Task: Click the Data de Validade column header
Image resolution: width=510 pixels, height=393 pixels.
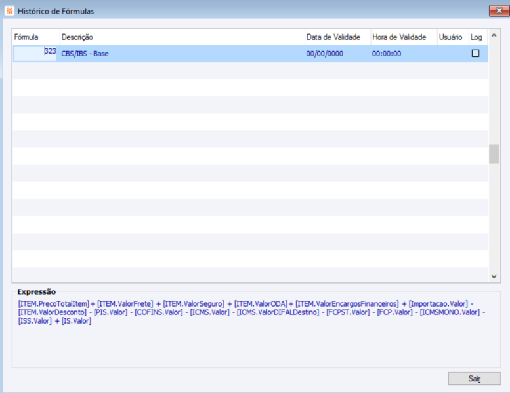Action: click(x=337, y=37)
